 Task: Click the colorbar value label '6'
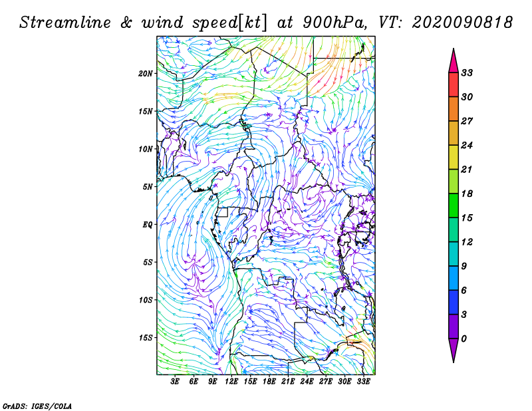click(x=464, y=291)
